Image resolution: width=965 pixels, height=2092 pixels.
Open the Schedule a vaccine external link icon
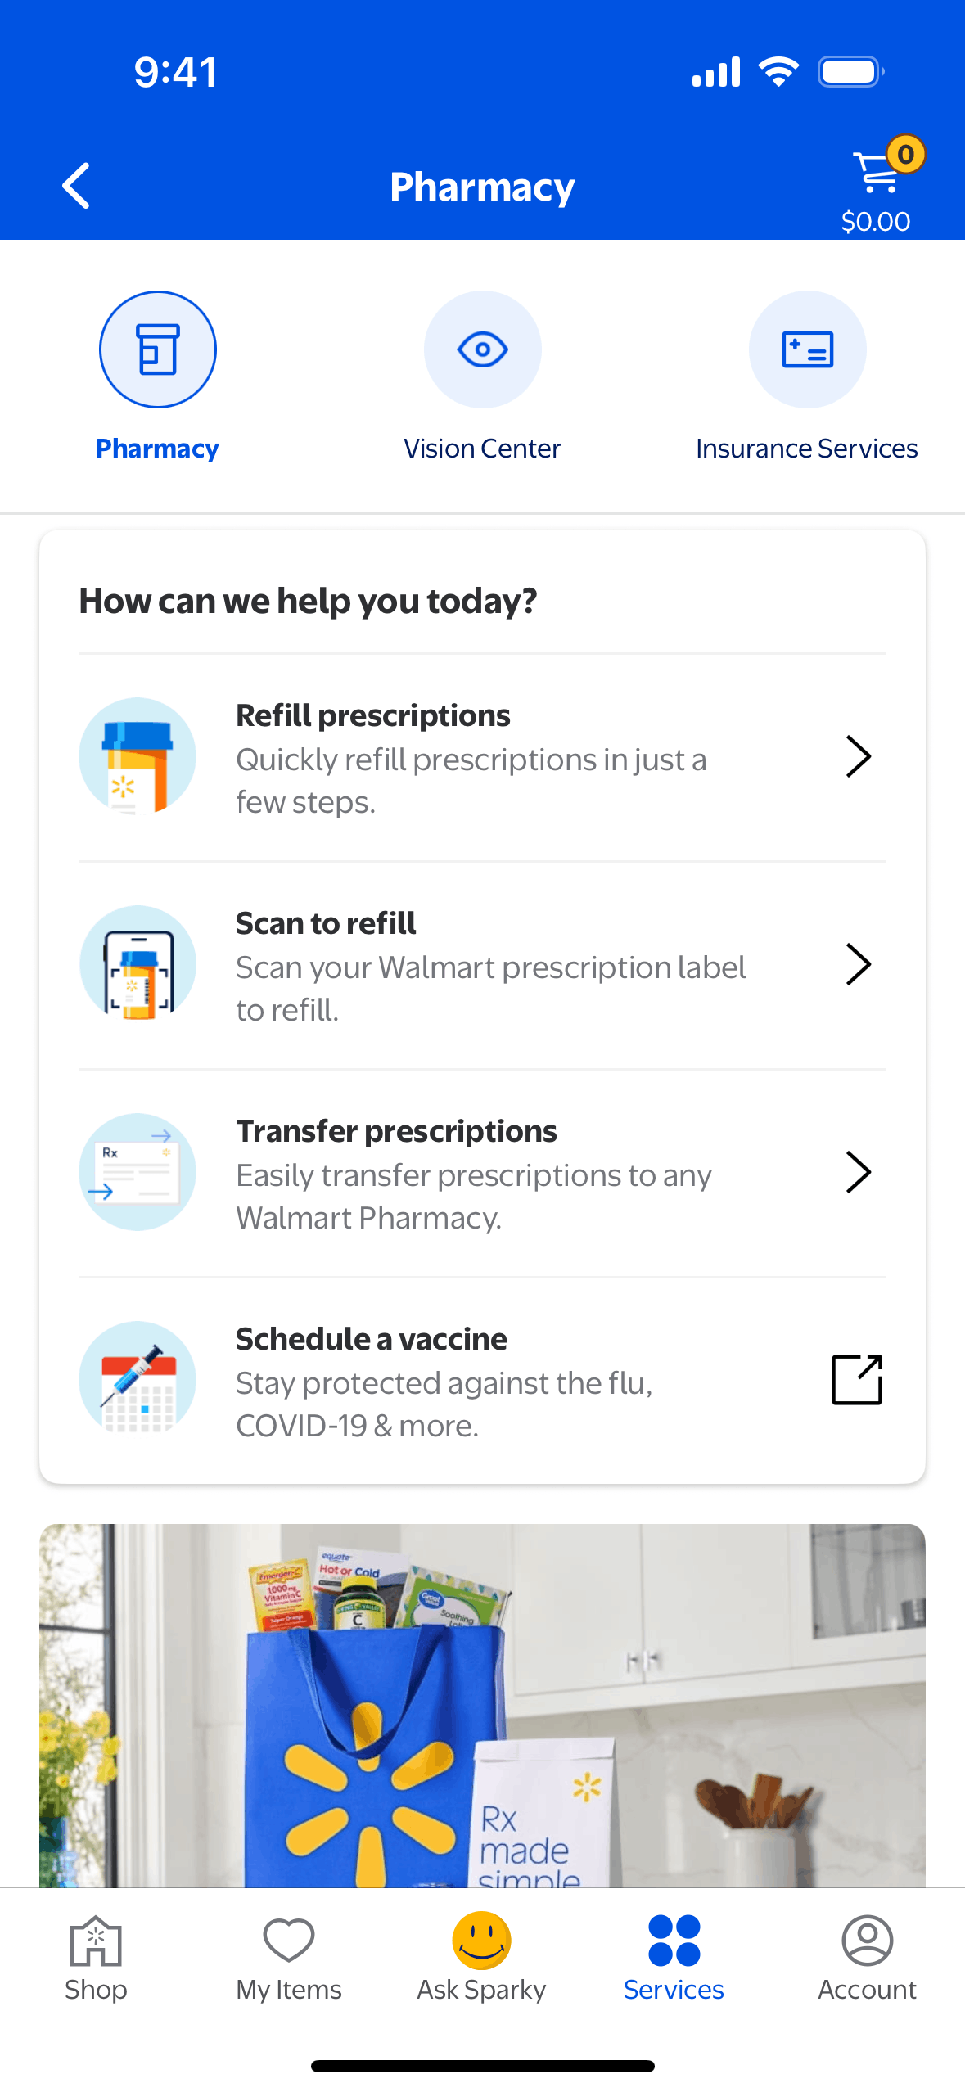coord(857,1380)
